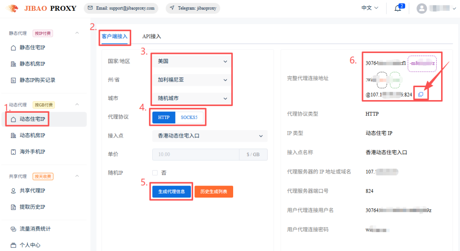Toggle the 随机IP checkbox

[155, 173]
